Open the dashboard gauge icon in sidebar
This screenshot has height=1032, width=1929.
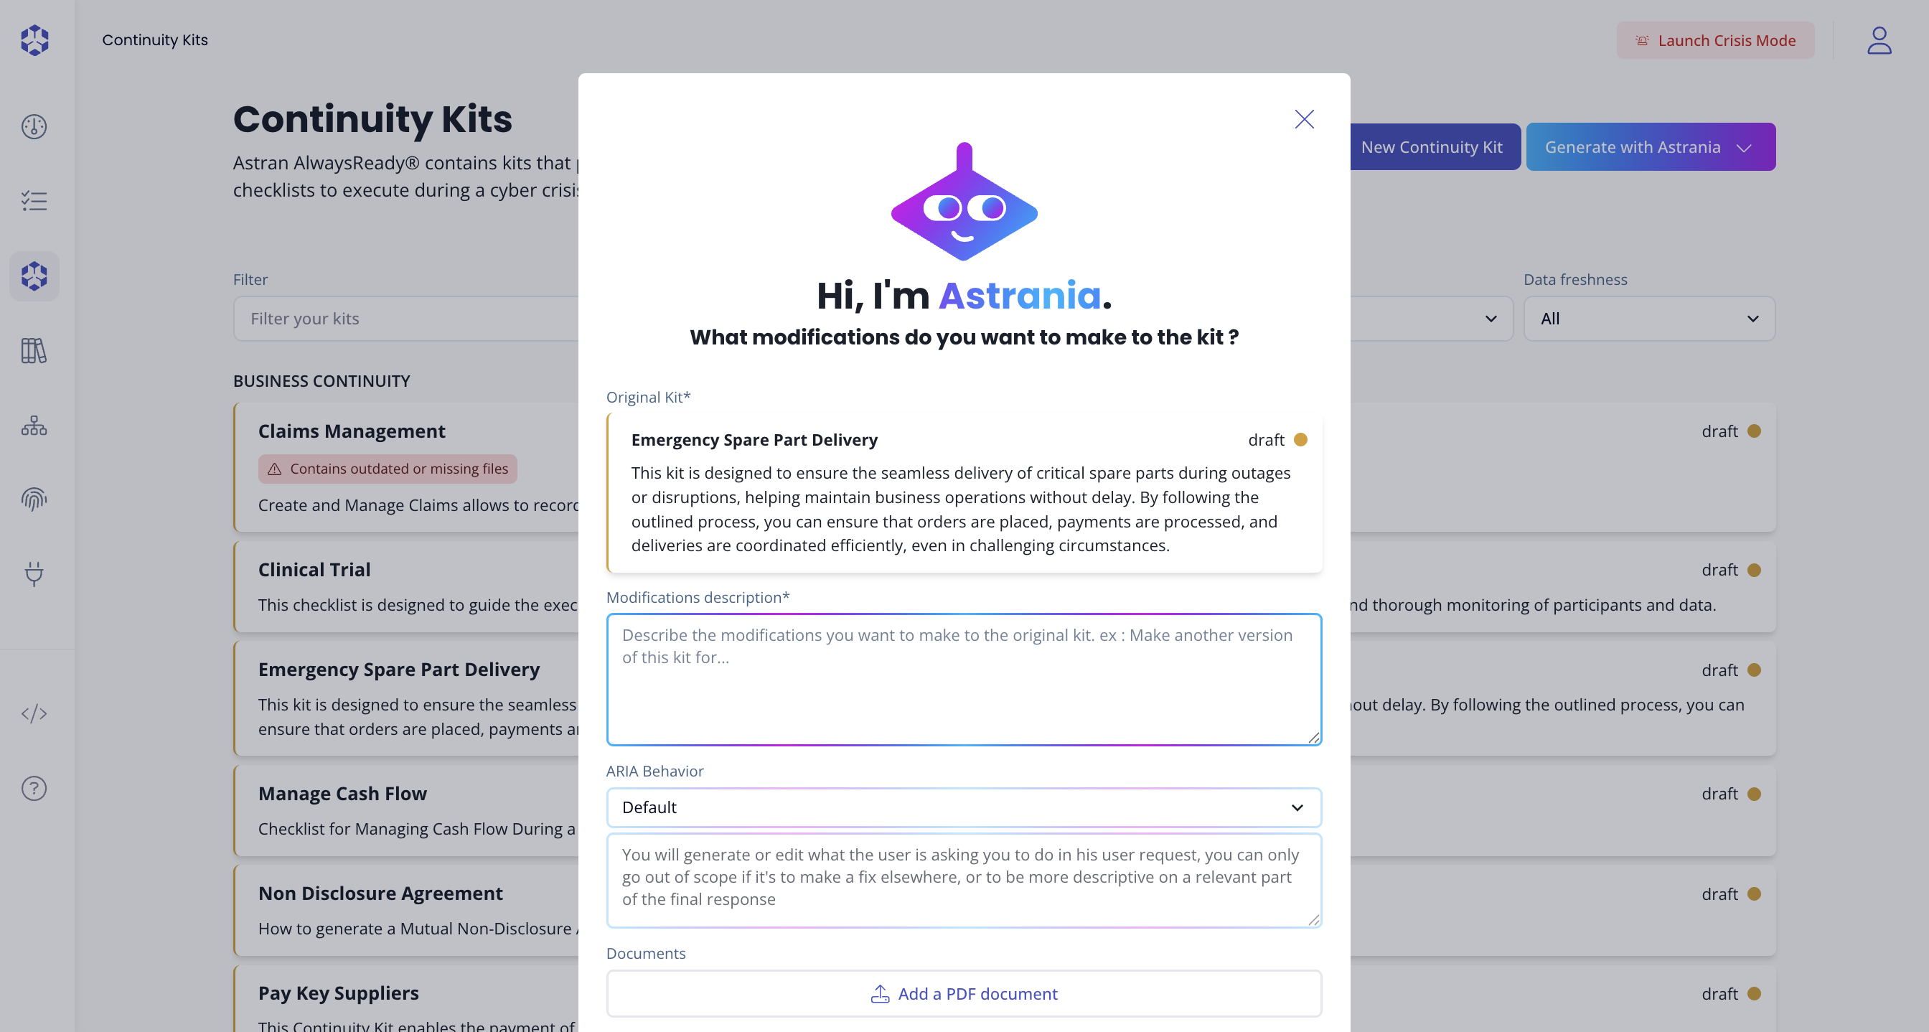point(34,126)
